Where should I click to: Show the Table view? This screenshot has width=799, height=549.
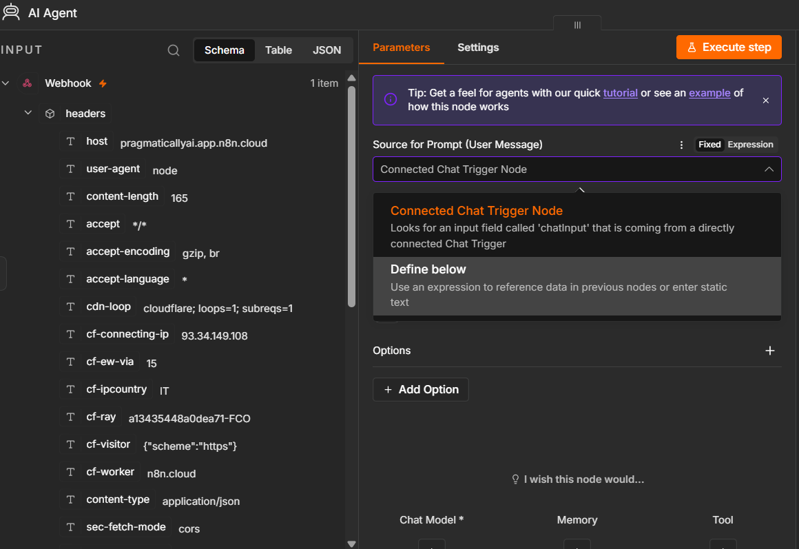(278, 50)
